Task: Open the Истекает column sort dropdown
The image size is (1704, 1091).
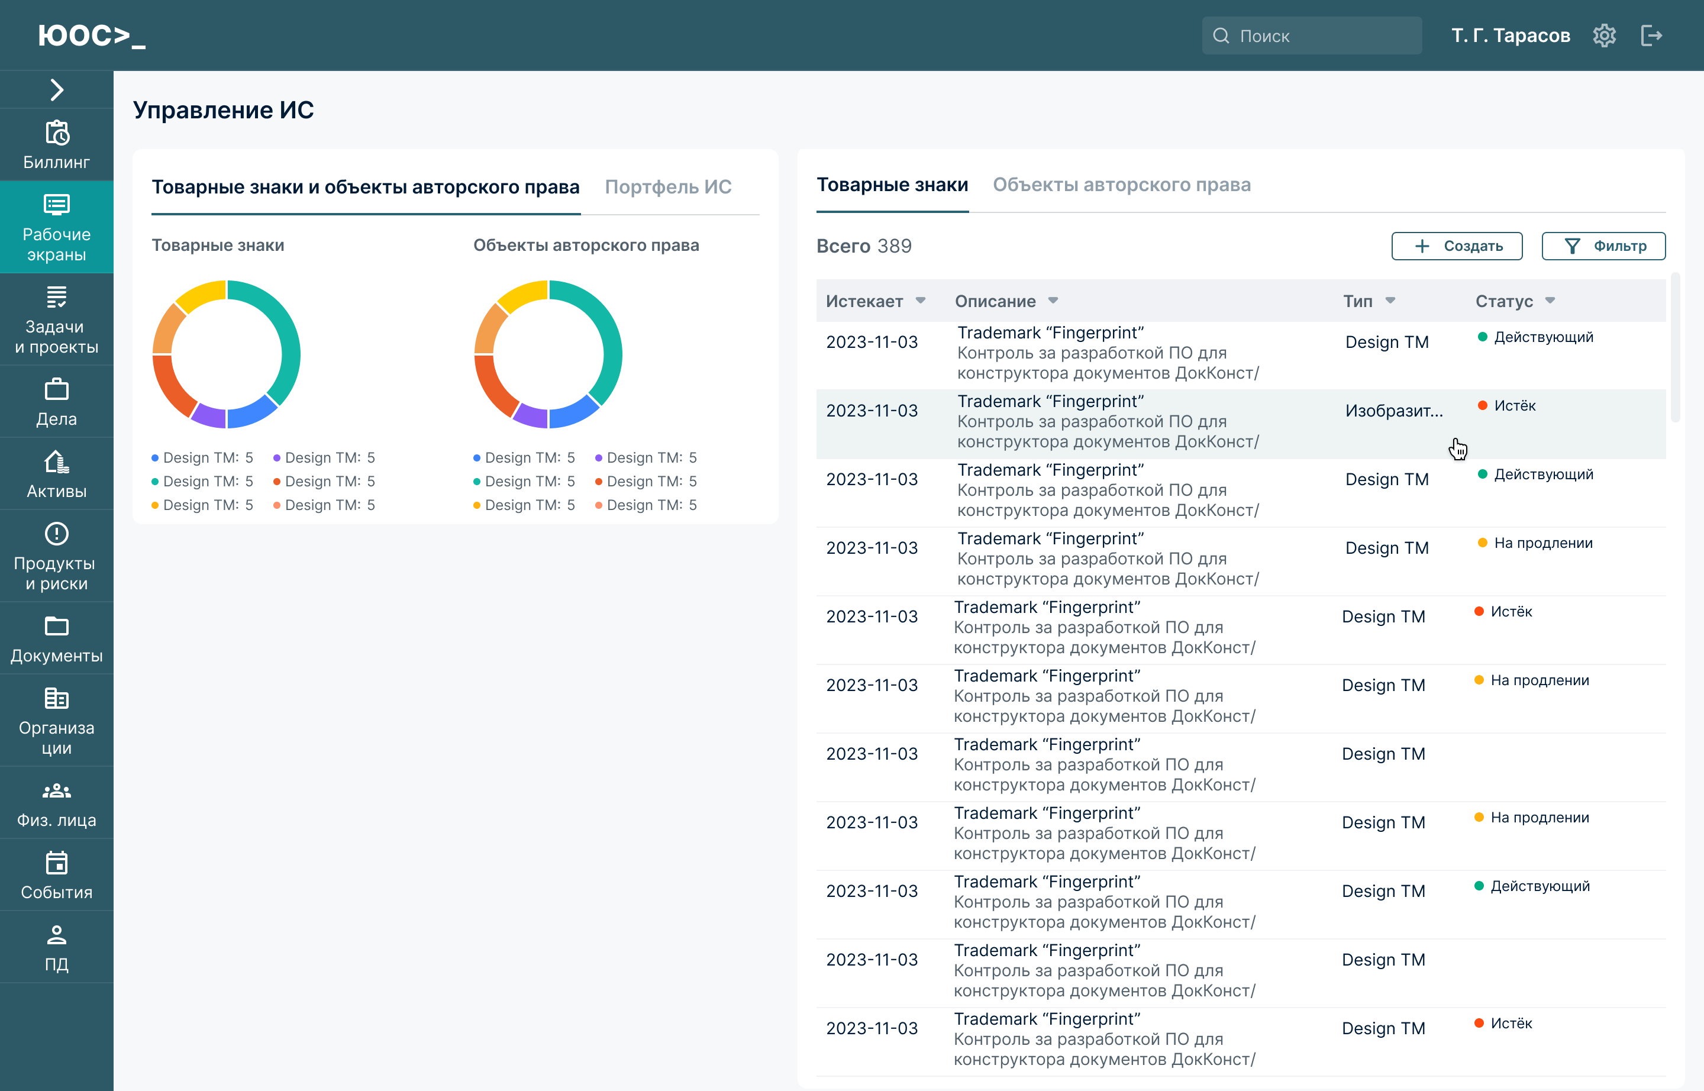Action: tap(921, 301)
